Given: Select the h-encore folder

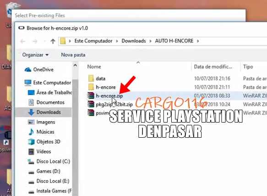Looking at the screenshot, I should [x=106, y=87].
